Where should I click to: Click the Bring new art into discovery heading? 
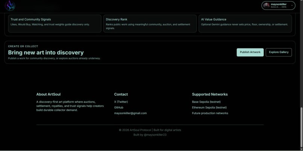point(46,53)
